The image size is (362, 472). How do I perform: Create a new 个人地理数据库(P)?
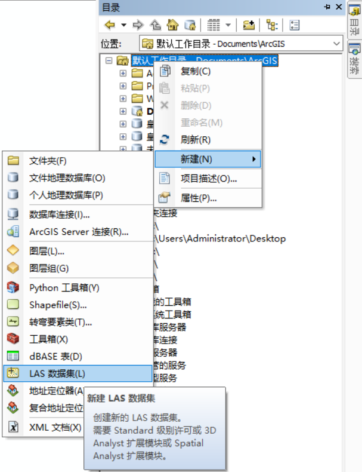[78, 195]
